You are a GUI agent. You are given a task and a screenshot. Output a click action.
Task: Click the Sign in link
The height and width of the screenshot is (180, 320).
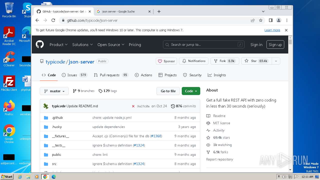(256, 44)
